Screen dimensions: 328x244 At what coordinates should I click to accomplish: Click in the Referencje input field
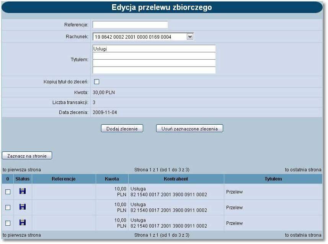point(130,25)
